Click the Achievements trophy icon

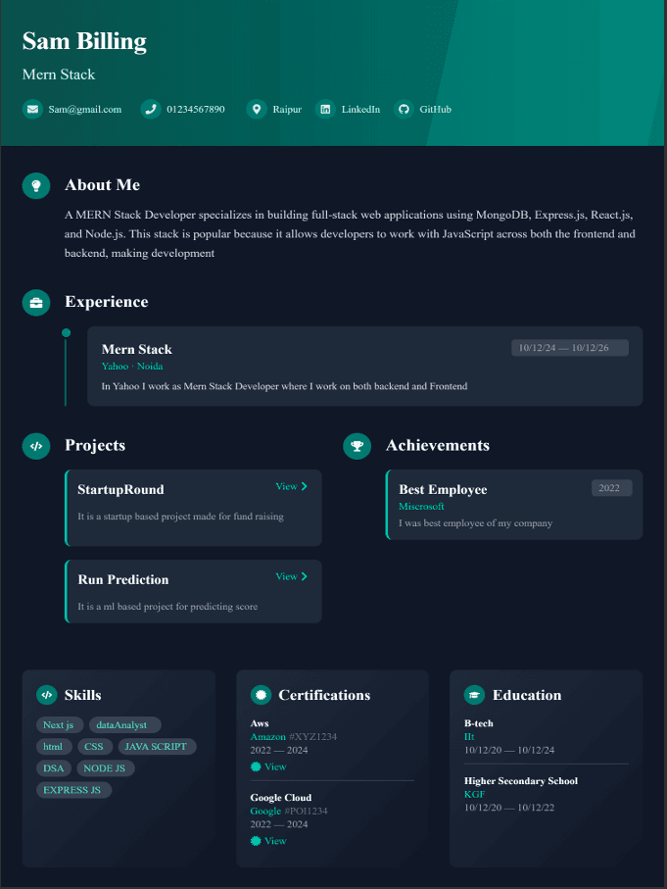point(357,446)
